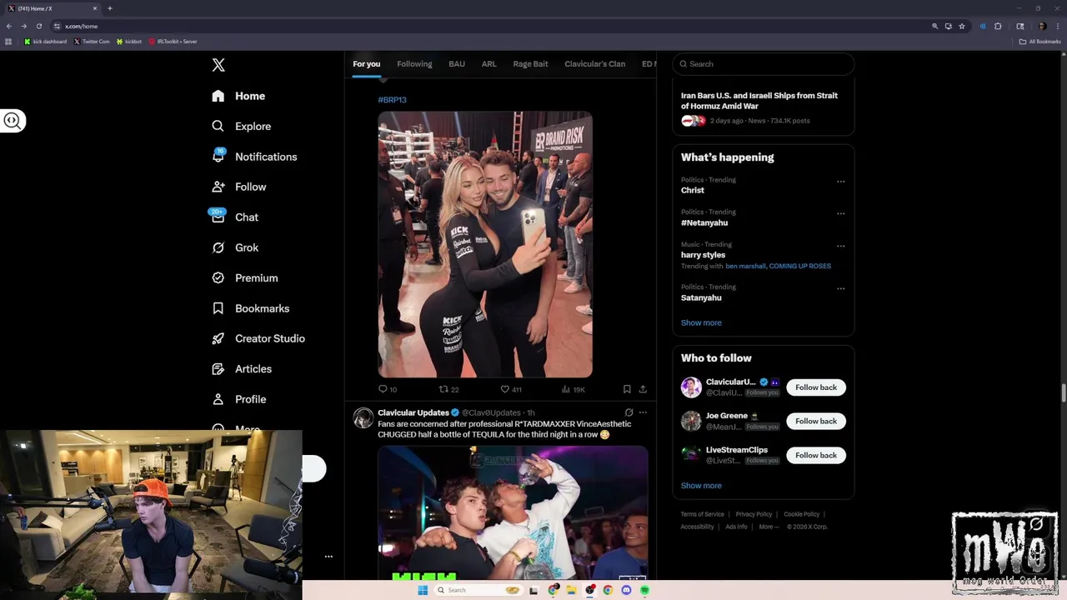Open more options for Satanyahu trend
The width and height of the screenshot is (1067, 600).
pyautogui.click(x=840, y=288)
